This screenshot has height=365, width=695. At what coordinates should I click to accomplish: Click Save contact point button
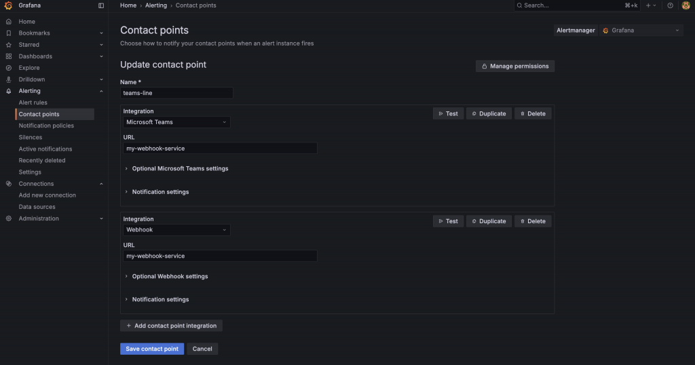tap(152, 349)
